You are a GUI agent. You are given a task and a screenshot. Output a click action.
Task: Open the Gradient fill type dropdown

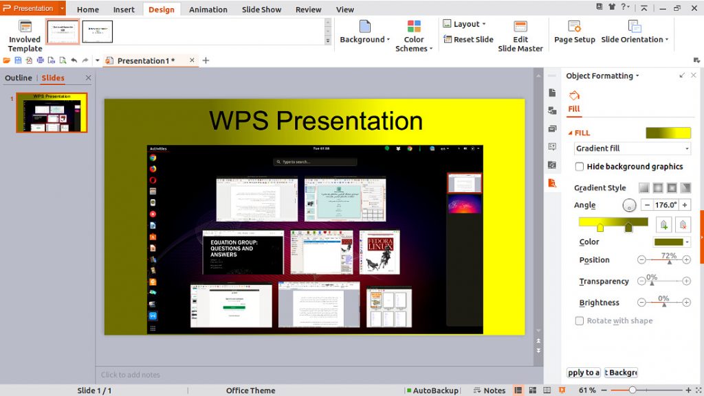click(632, 148)
